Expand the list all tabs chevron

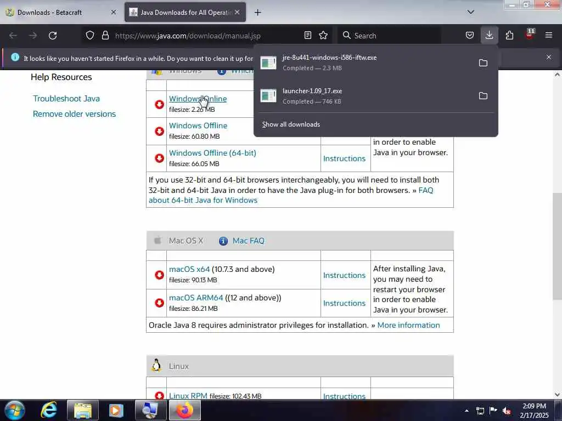pyautogui.click(x=470, y=12)
